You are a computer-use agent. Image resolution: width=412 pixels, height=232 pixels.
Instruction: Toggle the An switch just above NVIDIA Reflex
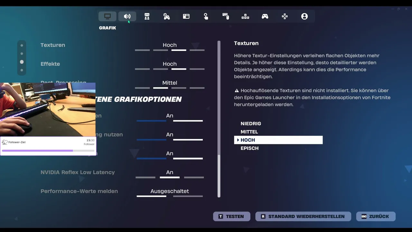tap(170, 155)
